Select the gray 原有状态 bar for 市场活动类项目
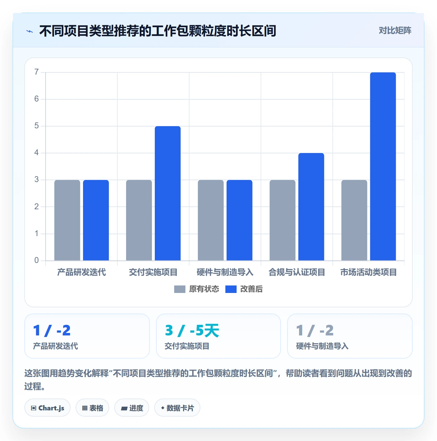 click(x=354, y=220)
